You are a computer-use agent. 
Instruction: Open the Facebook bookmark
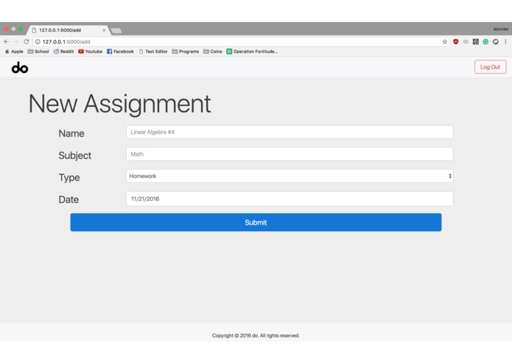[120, 52]
